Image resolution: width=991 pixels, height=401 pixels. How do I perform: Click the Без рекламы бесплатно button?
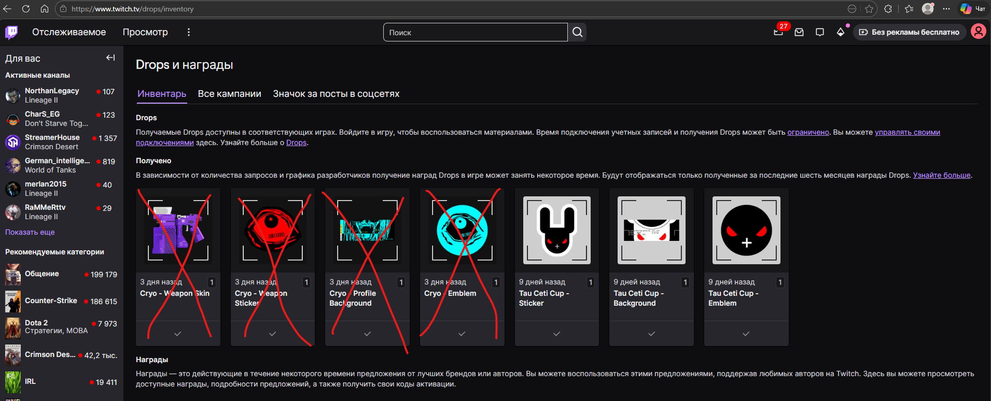click(910, 32)
